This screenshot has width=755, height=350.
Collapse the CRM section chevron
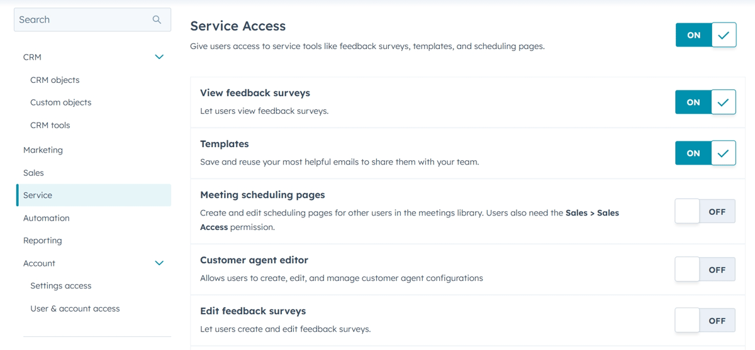point(159,57)
